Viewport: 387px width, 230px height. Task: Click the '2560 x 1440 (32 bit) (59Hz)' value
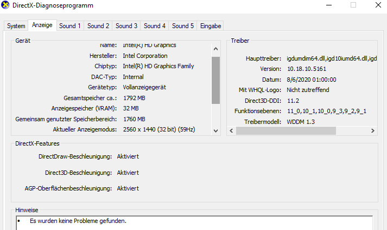(x=159, y=129)
